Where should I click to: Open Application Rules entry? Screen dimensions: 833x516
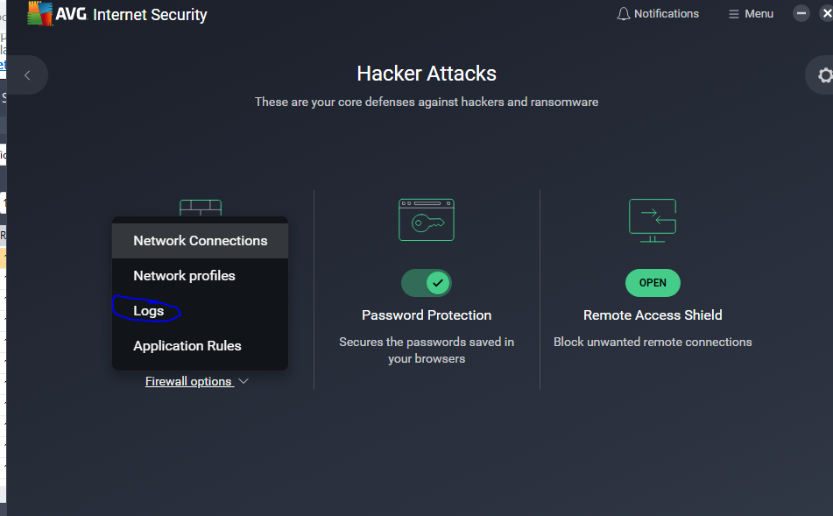click(201, 346)
